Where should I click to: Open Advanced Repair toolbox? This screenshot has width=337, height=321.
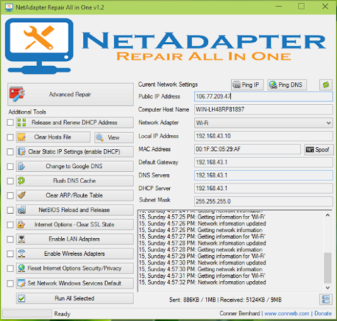click(71, 94)
